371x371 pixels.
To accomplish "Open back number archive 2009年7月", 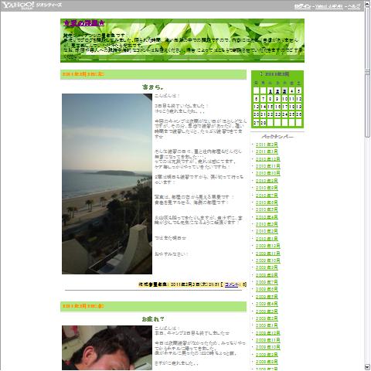I will (x=267, y=282).
